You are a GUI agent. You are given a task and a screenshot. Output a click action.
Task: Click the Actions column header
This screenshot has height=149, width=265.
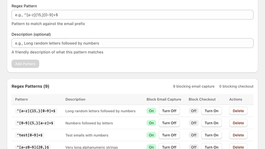pyautogui.click(x=236, y=99)
